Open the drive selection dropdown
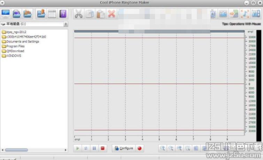The height and width of the screenshot is (160, 263). click(x=66, y=24)
